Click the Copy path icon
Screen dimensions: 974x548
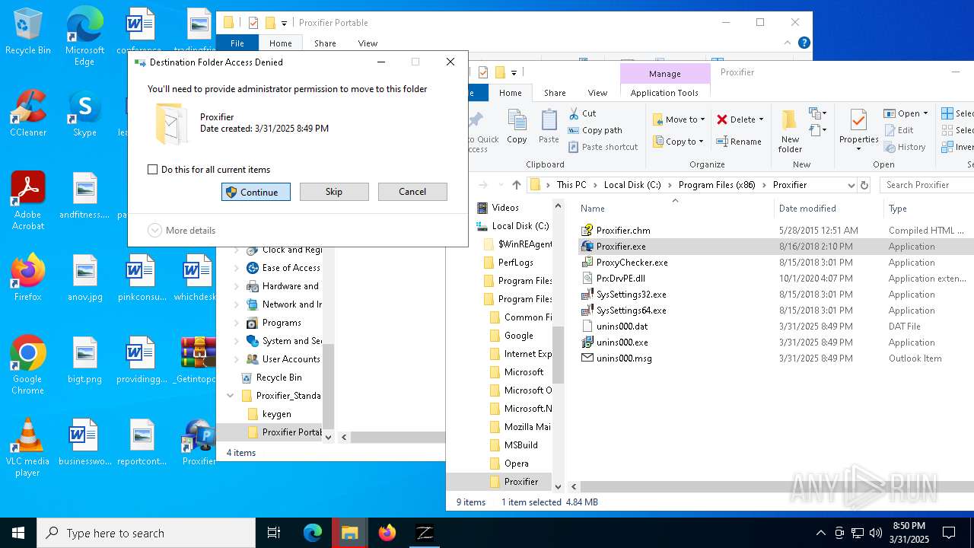tap(594, 130)
